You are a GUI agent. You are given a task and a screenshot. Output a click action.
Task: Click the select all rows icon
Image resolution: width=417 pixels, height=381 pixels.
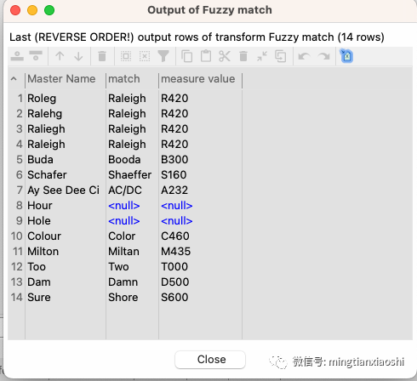126,56
